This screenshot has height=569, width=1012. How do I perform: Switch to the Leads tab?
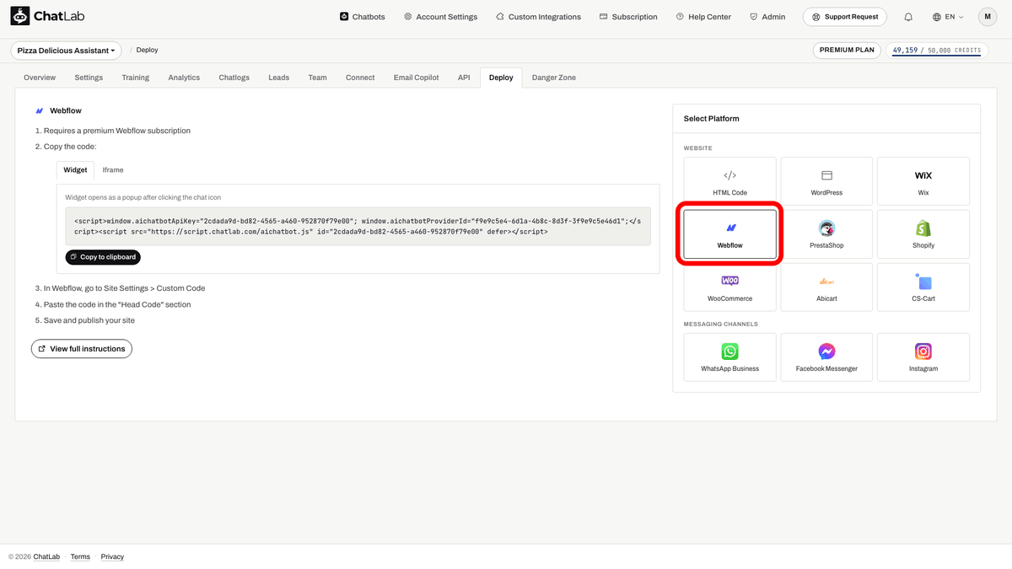[279, 78]
